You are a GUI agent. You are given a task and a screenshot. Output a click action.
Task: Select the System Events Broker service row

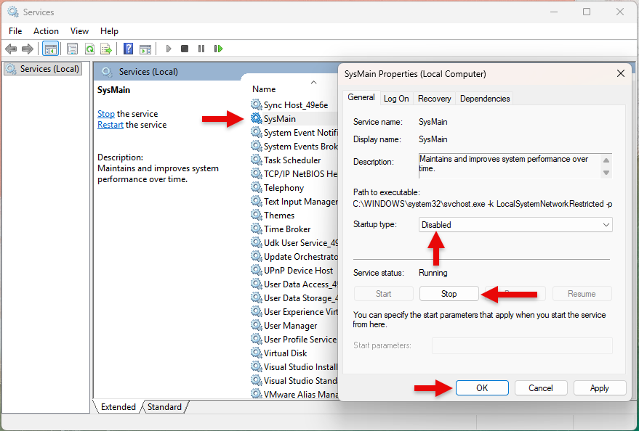294,147
